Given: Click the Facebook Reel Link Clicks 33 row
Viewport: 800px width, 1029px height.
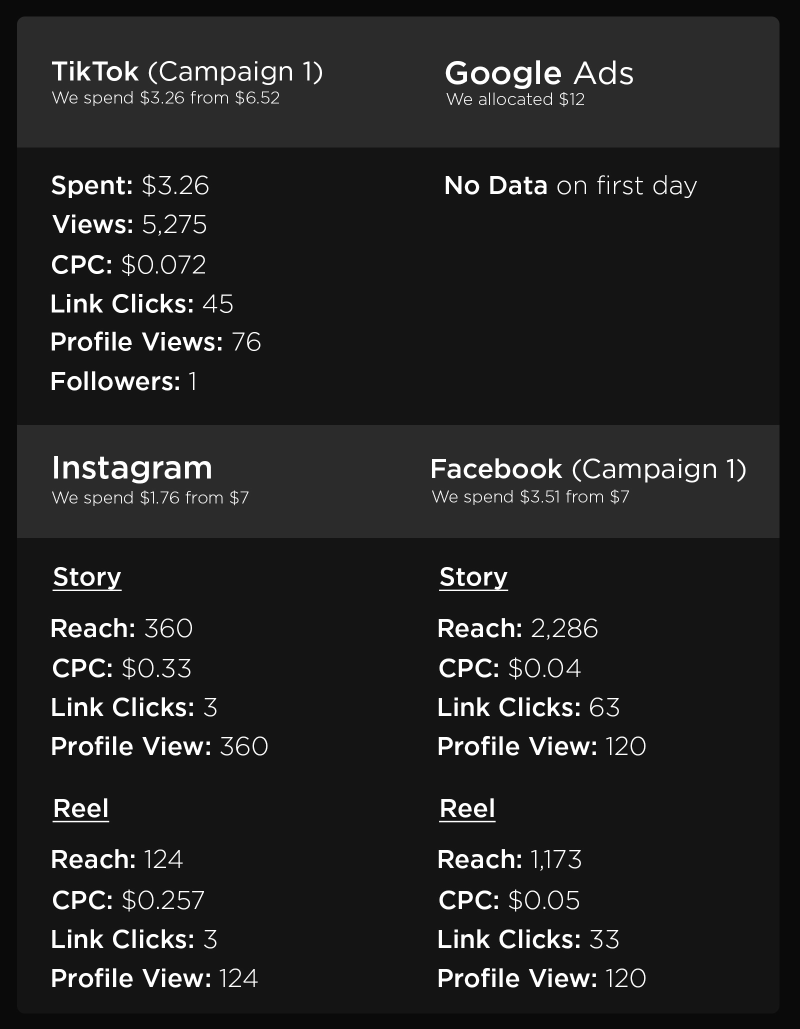Looking at the screenshot, I should [528, 939].
